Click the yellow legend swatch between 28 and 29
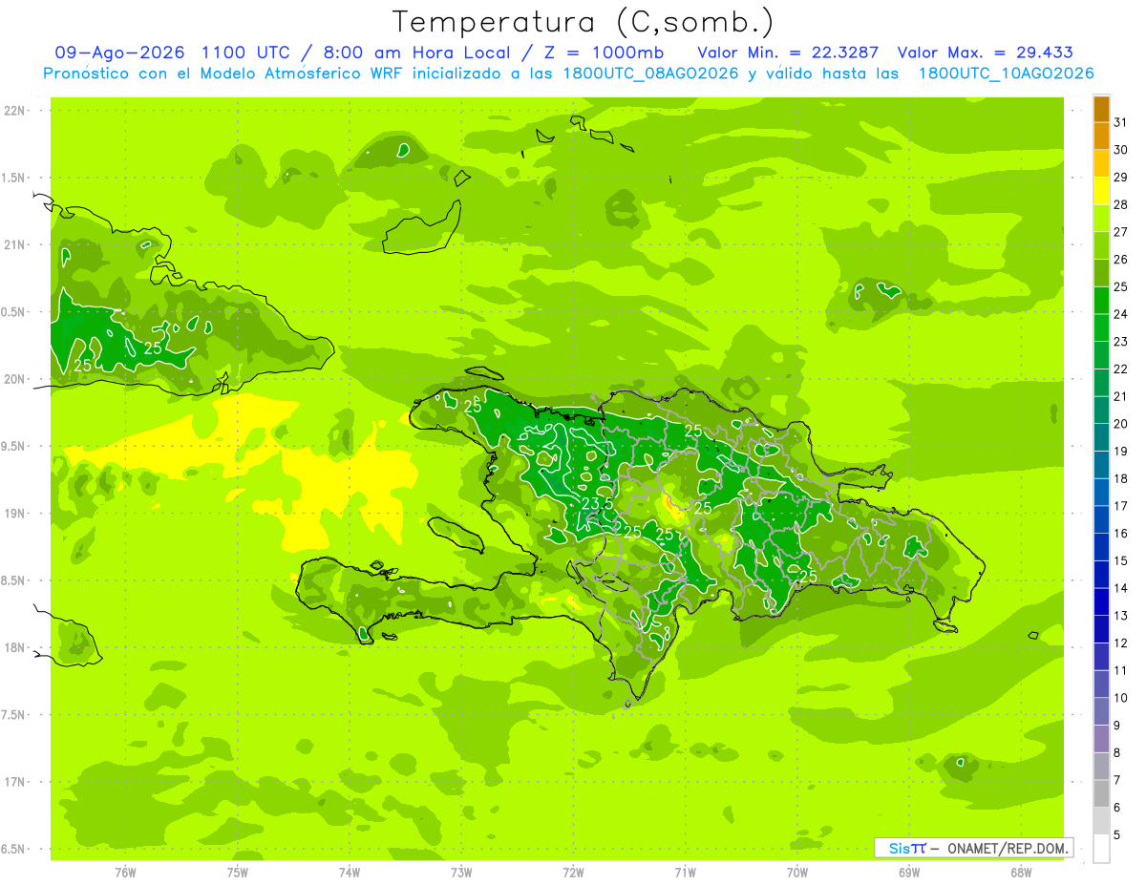 (1101, 191)
